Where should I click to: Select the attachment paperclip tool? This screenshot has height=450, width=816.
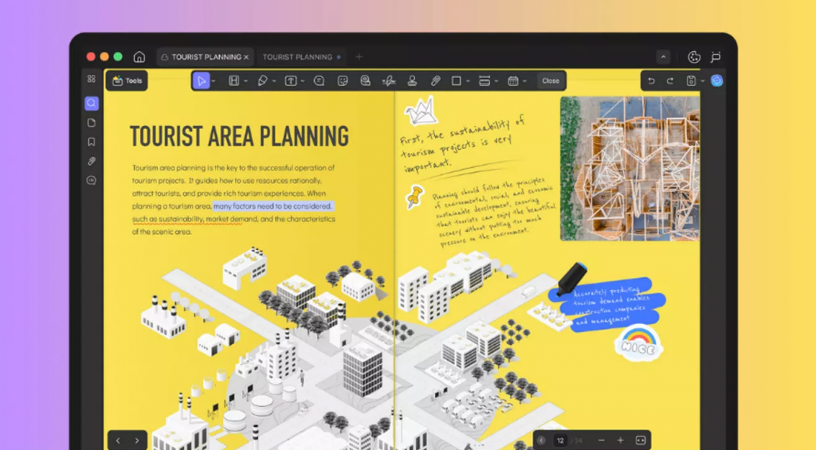tap(436, 80)
